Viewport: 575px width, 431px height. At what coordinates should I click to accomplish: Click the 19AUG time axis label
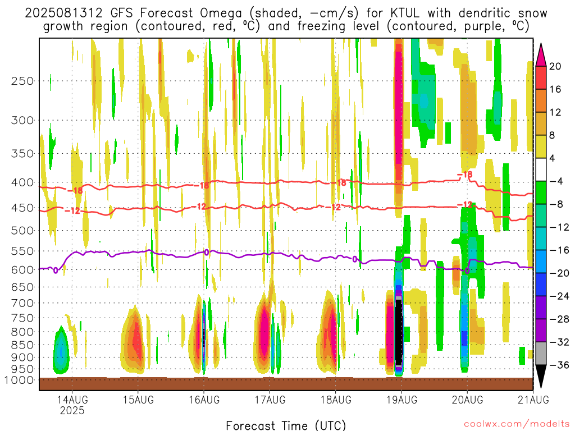coord(401,400)
